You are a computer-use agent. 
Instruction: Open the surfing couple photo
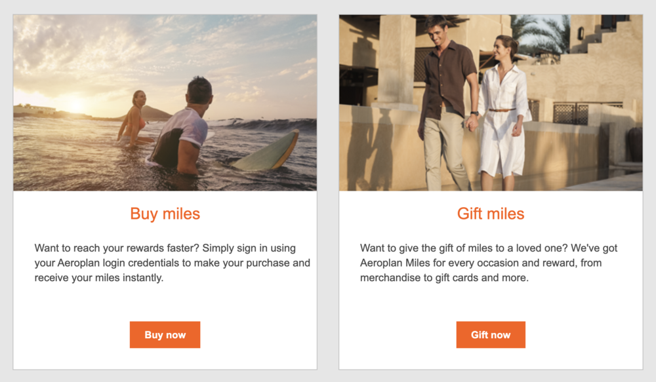click(165, 103)
